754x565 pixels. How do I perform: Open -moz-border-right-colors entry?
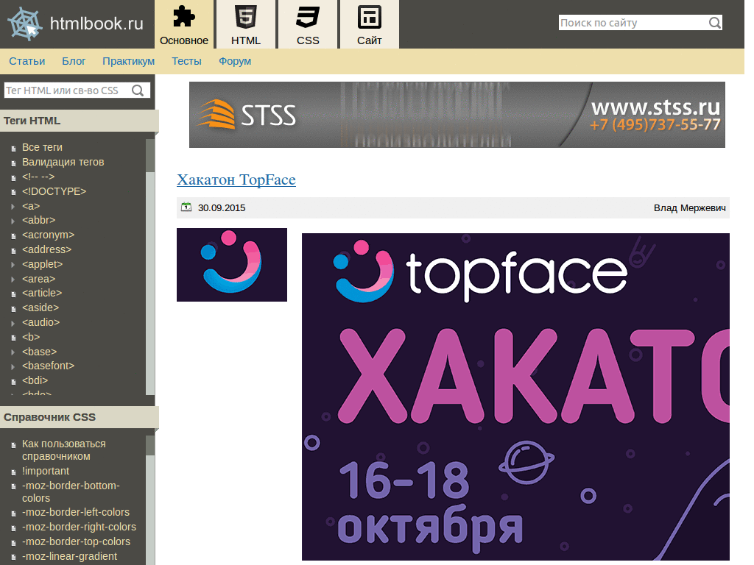[x=80, y=527]
